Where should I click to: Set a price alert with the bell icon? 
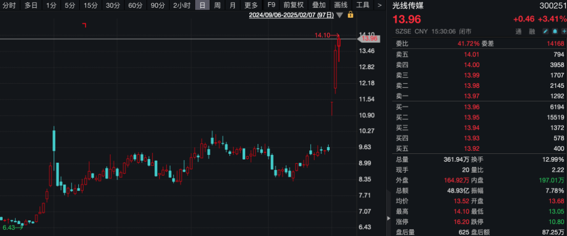555,31
